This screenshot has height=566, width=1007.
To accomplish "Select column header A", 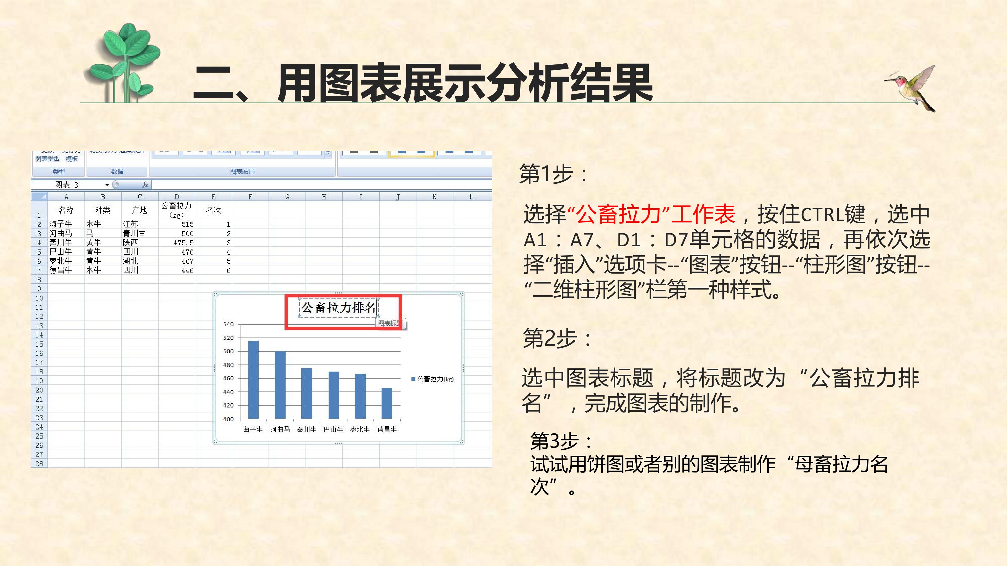I will point(66,197).
